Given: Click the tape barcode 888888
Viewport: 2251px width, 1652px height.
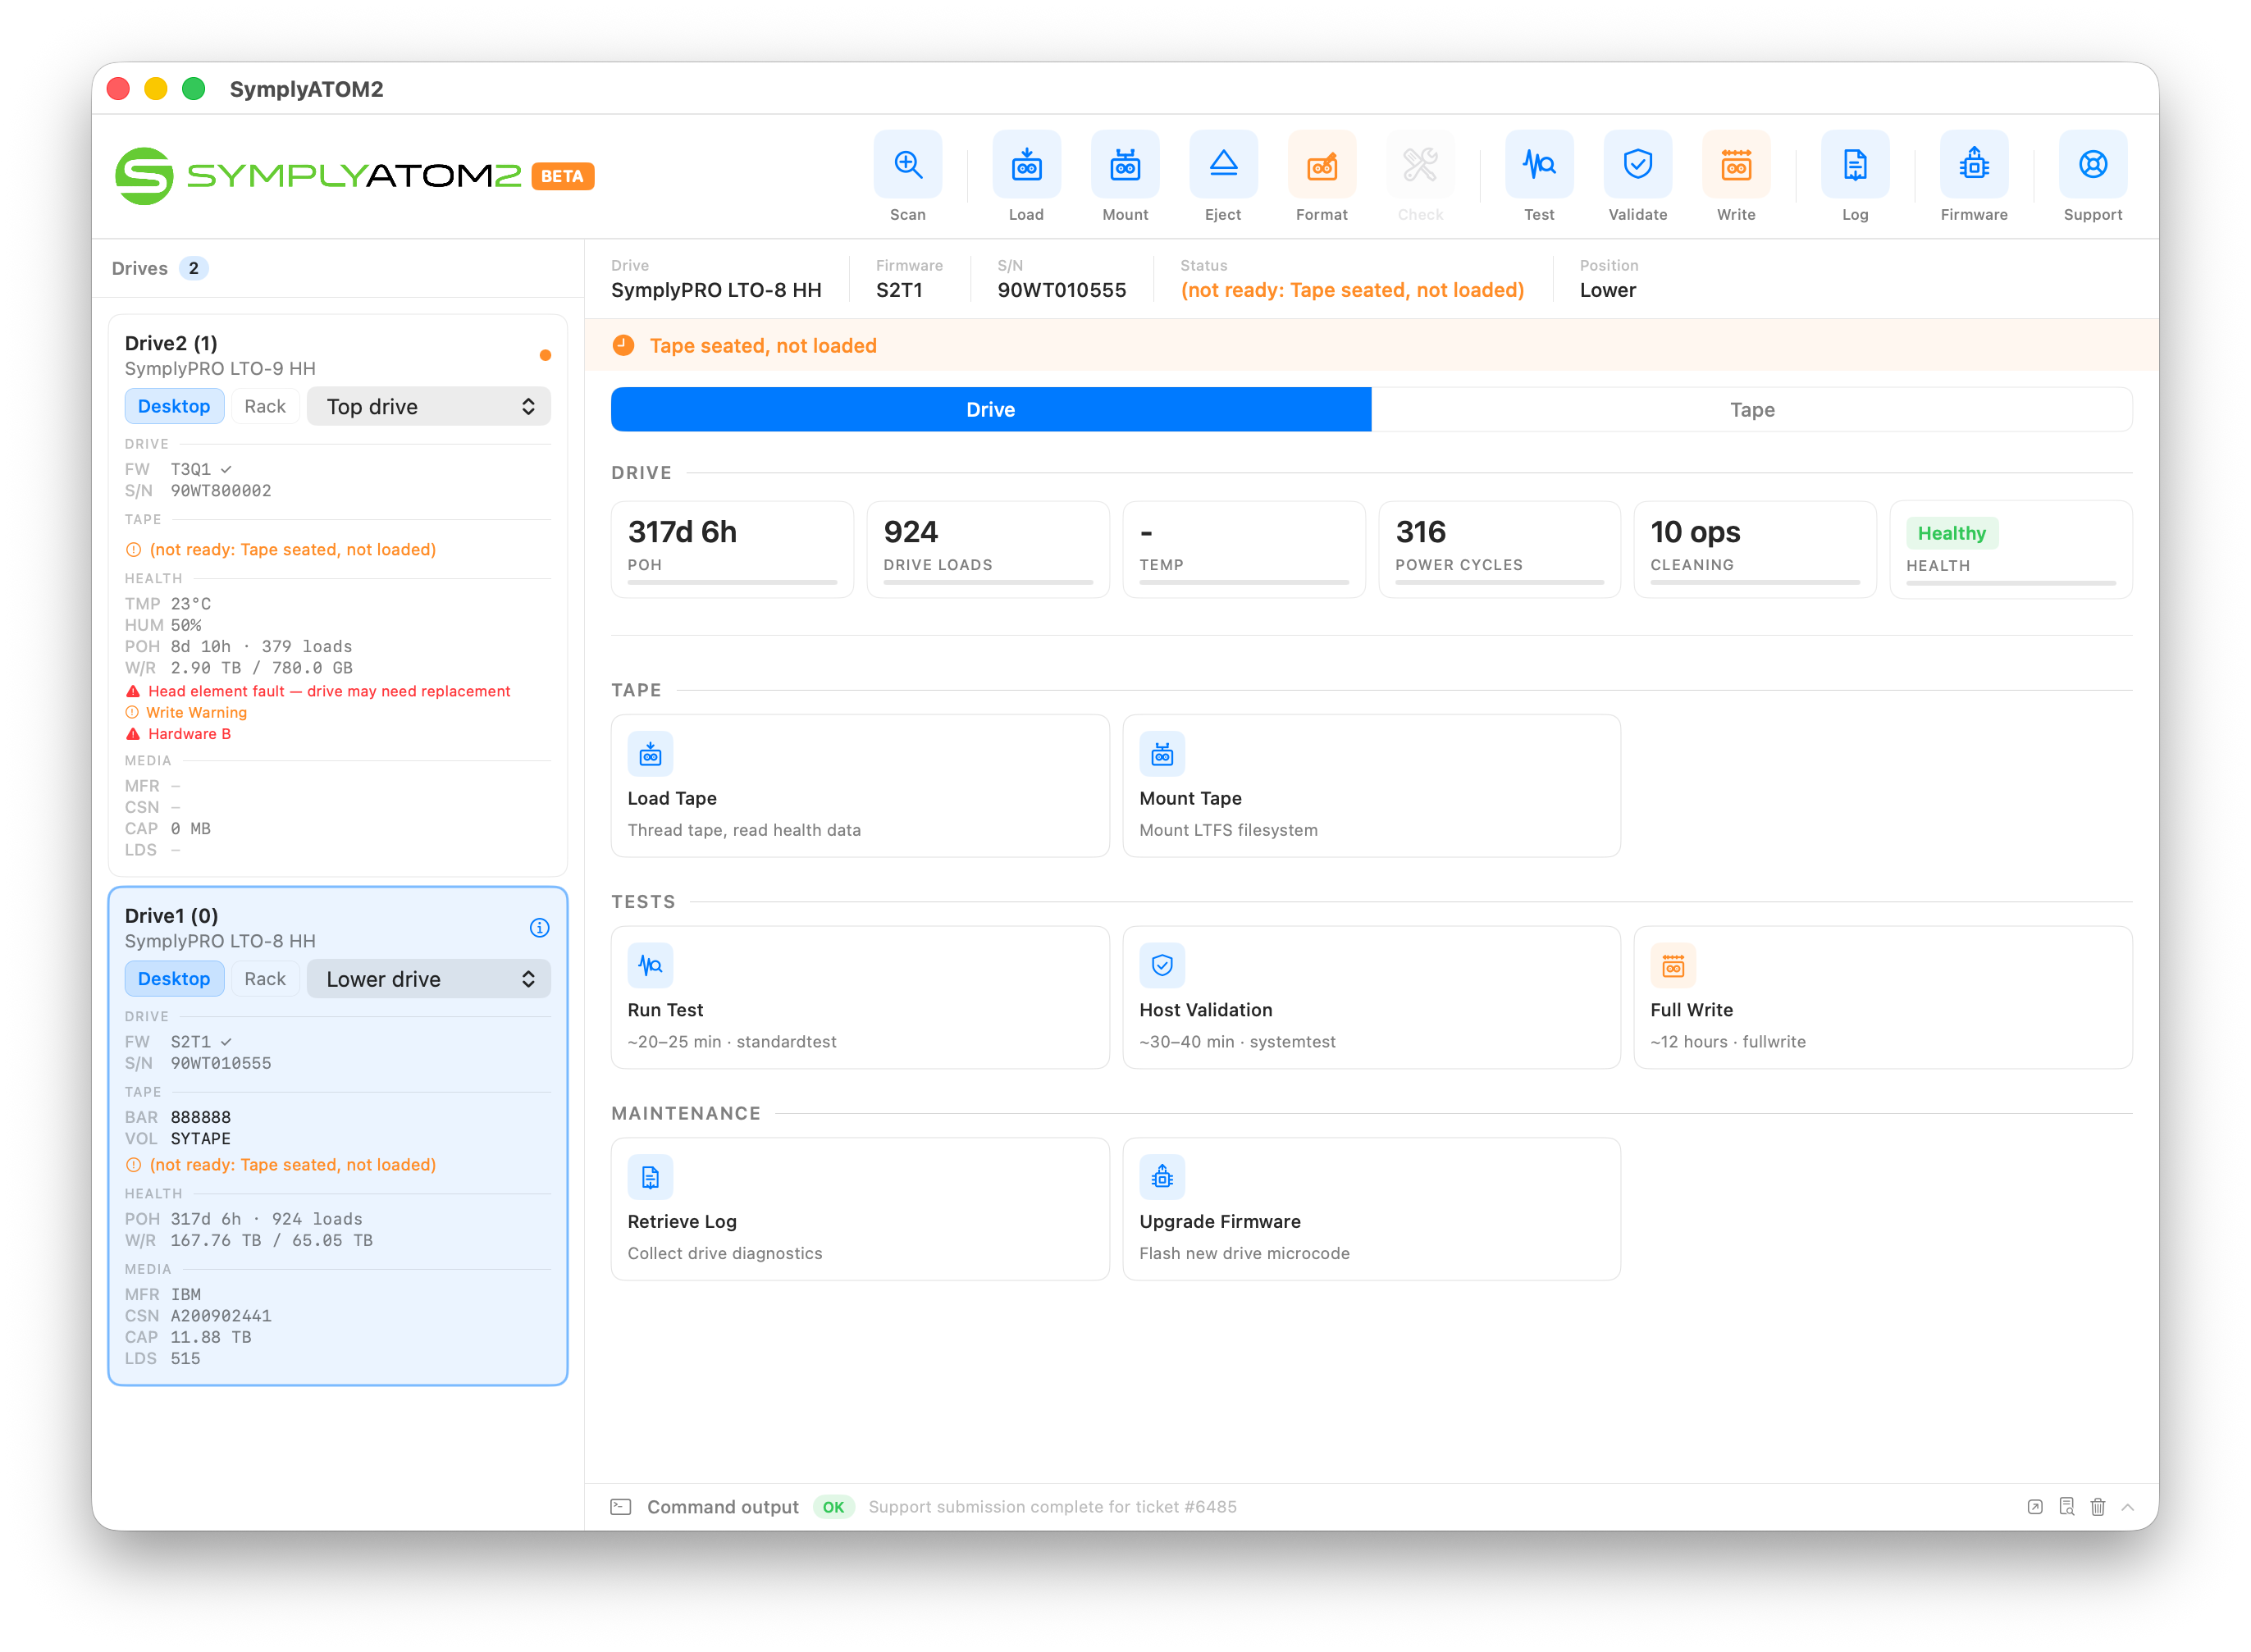Looking at the screenshot, I should point(201,1117).
